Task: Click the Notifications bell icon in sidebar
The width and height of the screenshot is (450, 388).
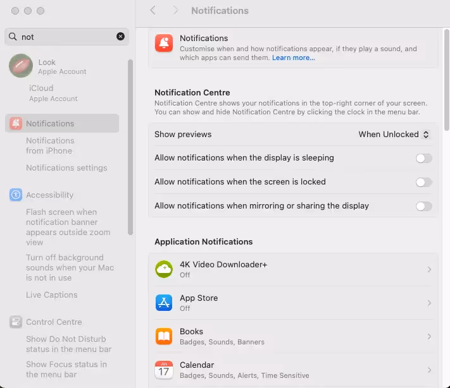Action: click(15, 123)
